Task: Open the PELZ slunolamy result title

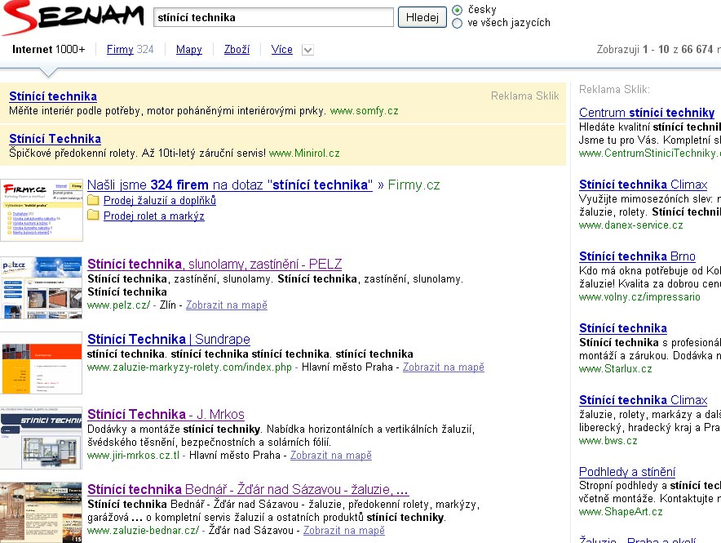Action: pyautogui.click(x=215, y=264)
